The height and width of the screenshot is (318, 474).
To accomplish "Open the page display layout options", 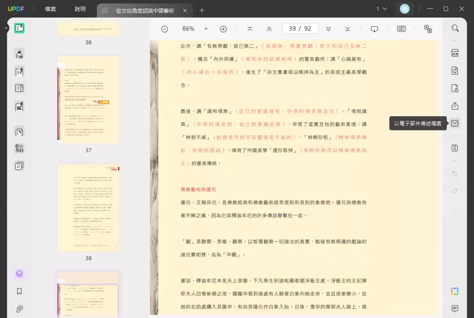I will point(401,29).
